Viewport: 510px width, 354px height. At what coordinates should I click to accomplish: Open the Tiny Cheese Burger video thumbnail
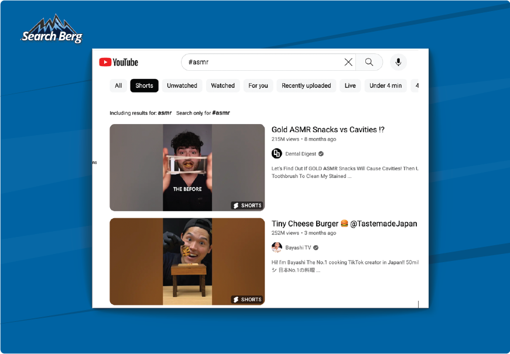[x=187, y=262]
